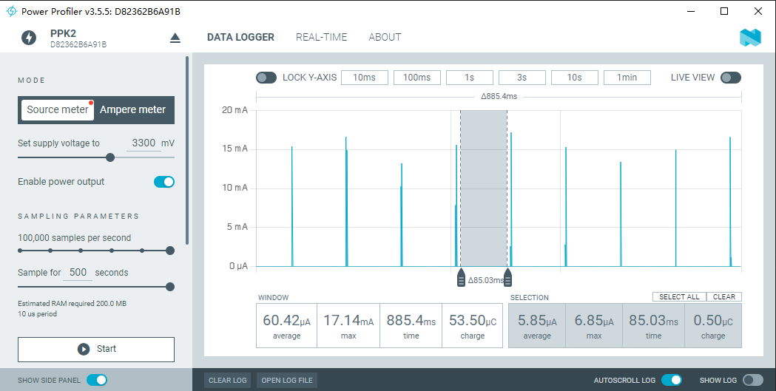The height and width of the screenshot is (391, 776).
Task: Click the shaded selection region in chart
Action: coord(484,188)
